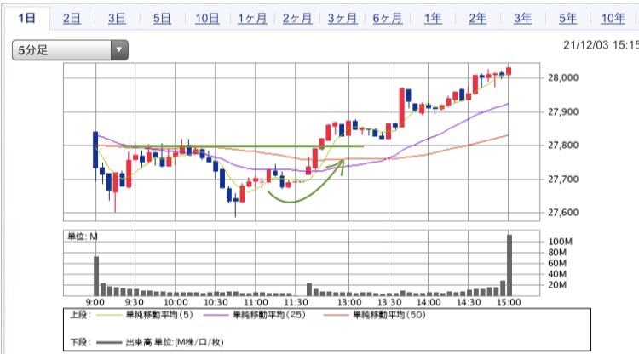The image size is (639, 354).
Task: Click the 13:00 time axis label
Action: click(x=349, y=302)
